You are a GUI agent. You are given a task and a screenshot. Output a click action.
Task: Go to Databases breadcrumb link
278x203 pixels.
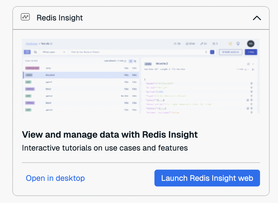point(31,43)
